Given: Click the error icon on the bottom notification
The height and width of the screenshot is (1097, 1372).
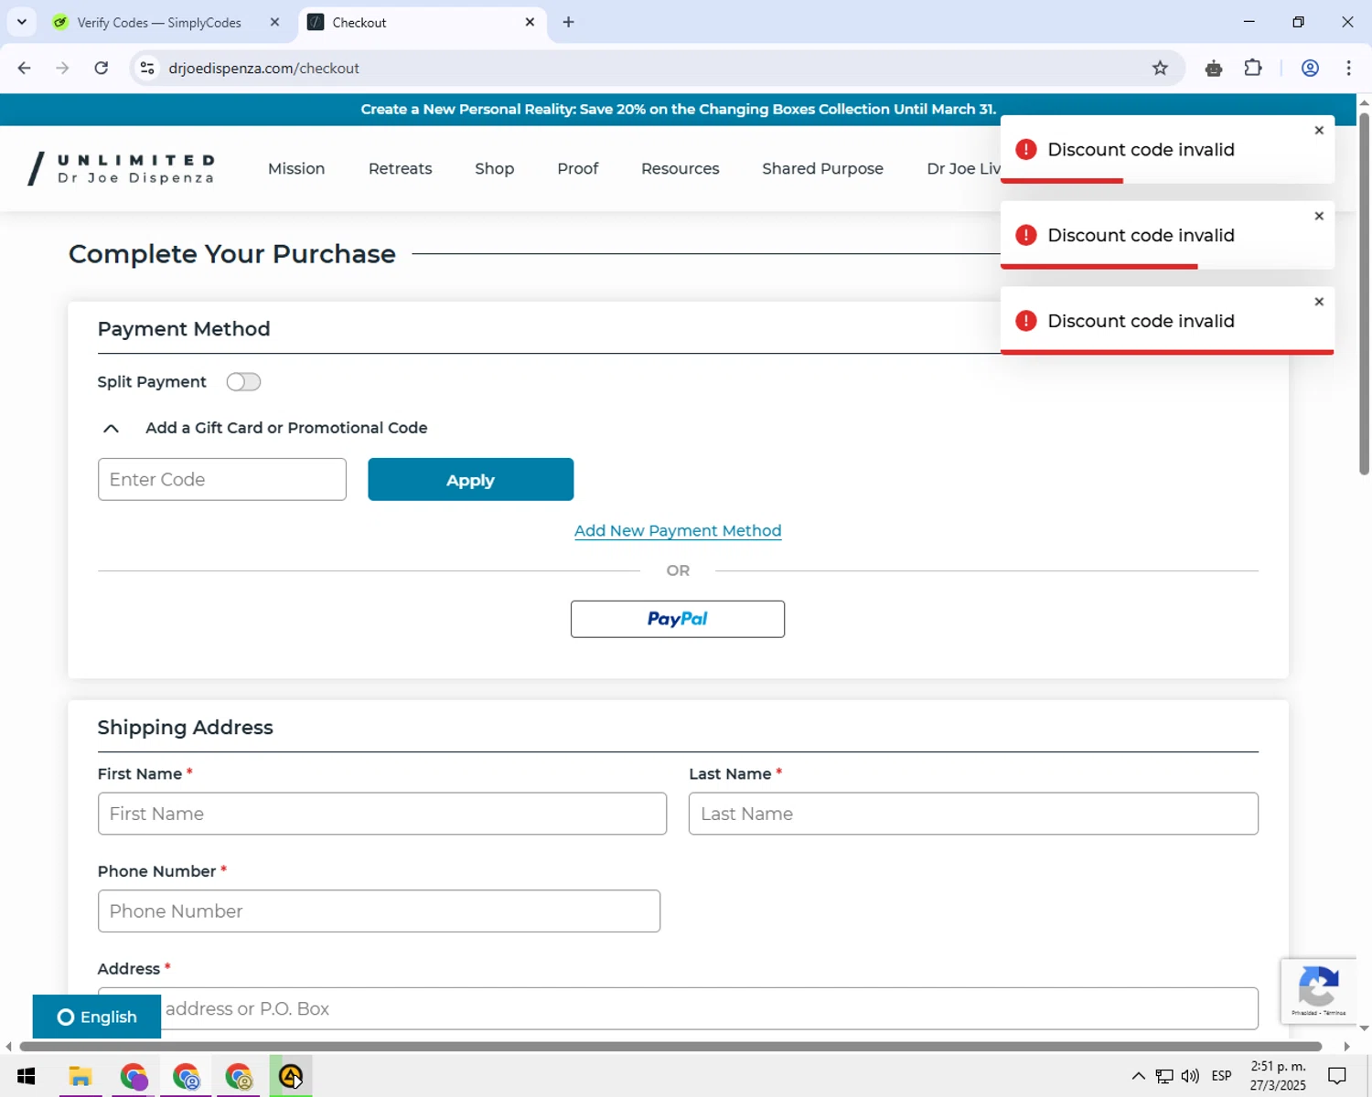Looking at the screenshot, I should click(1026, 321).
